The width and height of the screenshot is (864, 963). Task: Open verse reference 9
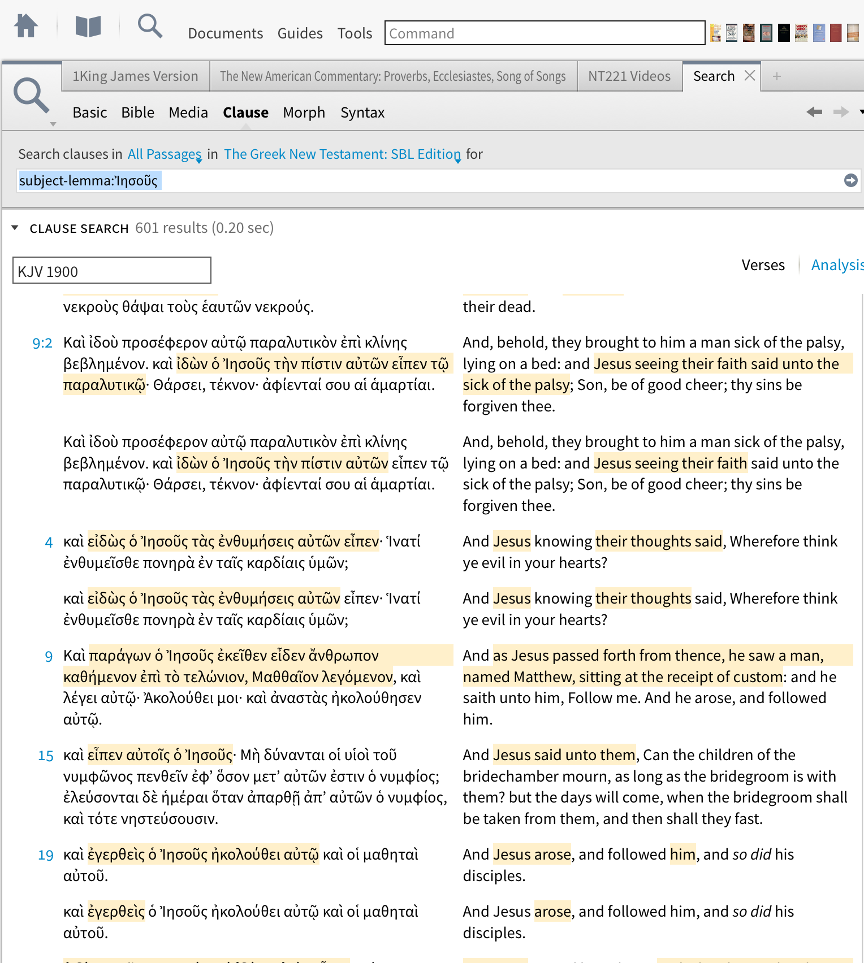[x=49, y=656]
